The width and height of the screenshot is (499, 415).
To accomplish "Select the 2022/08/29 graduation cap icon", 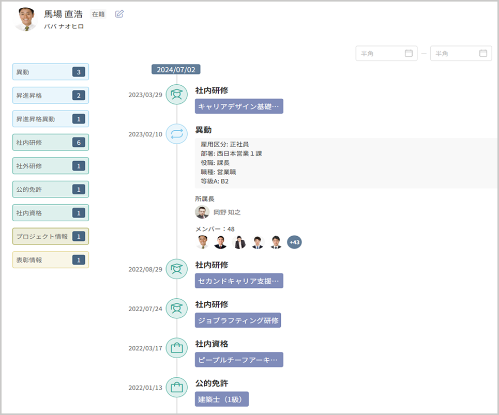I will click(176, 269).
